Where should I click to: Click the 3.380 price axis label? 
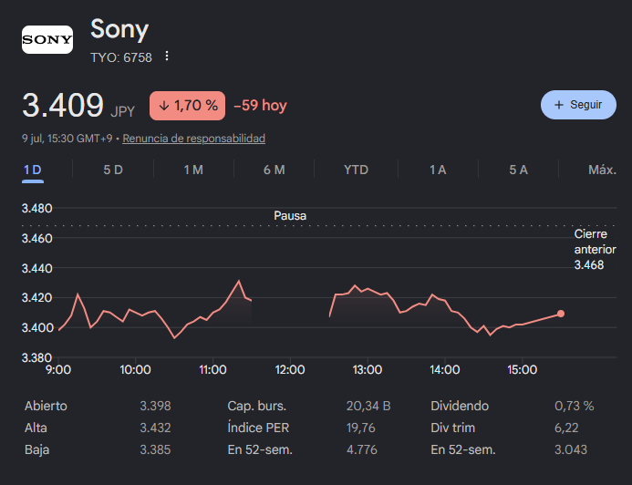36,357
